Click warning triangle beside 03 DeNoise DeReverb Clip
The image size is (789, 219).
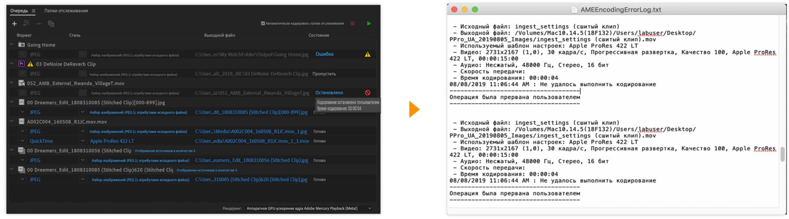(x=30, y=64)
